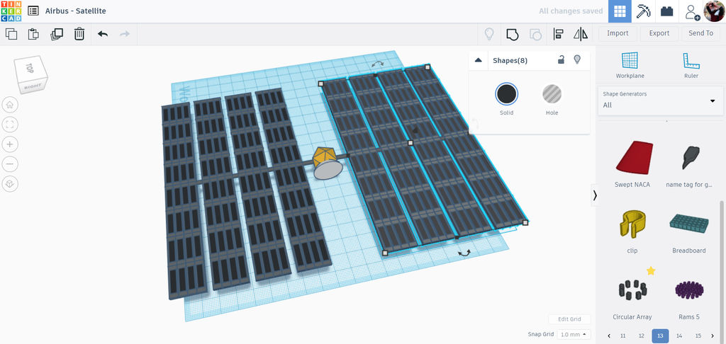Click the design title Airbus - Satellite

click(x=75, y=11)
